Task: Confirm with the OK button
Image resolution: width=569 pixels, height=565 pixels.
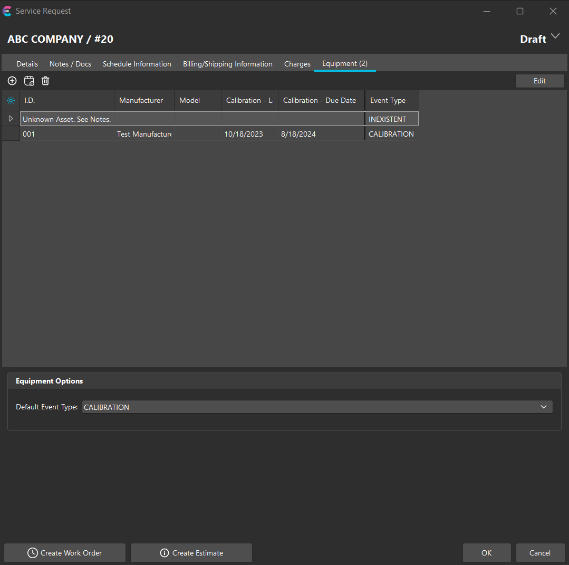Action: [x=486, y=553]
